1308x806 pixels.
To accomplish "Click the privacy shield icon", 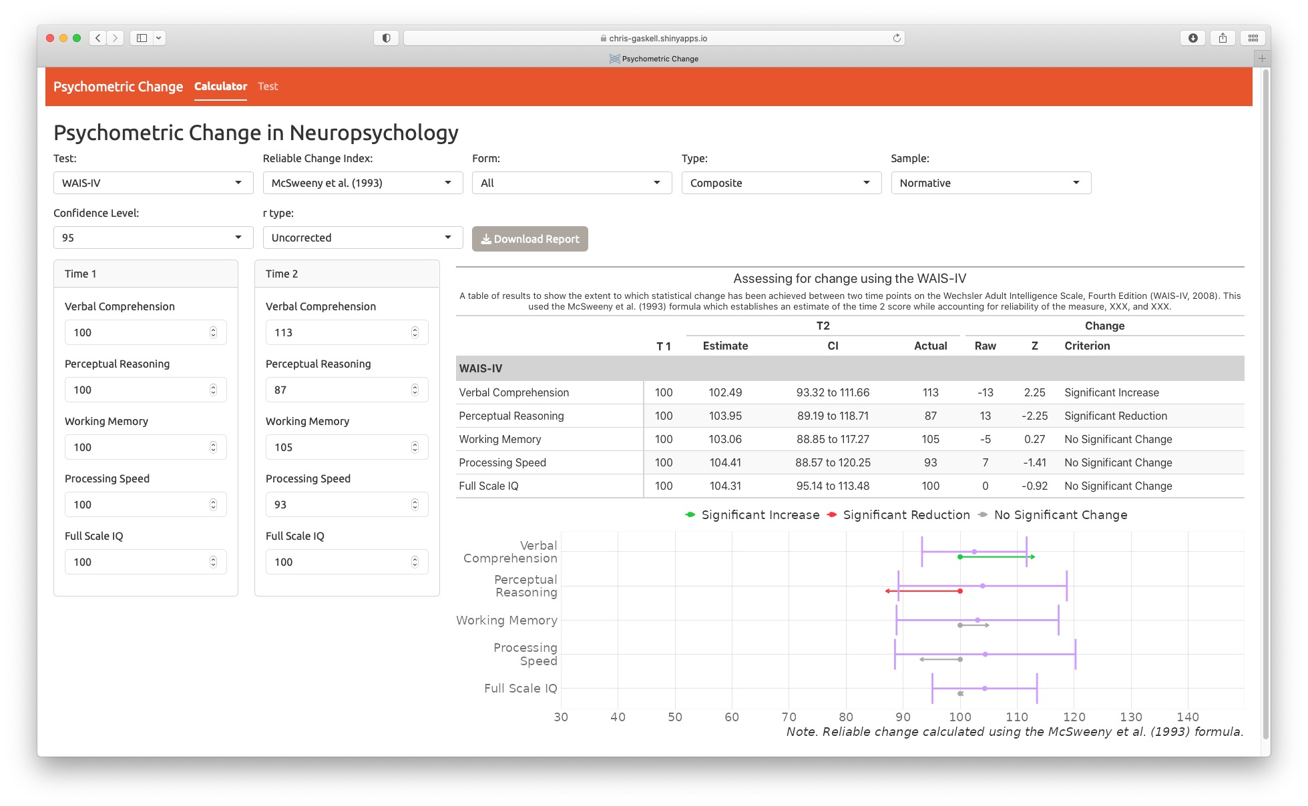I will (386, 38).
